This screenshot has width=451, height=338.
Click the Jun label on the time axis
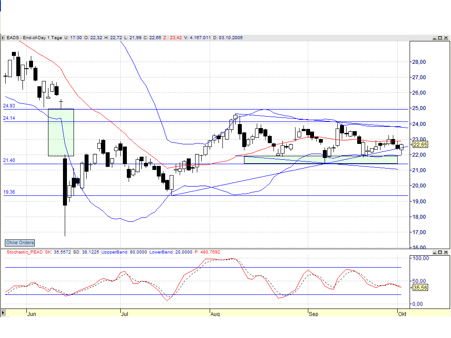point(31,314)
